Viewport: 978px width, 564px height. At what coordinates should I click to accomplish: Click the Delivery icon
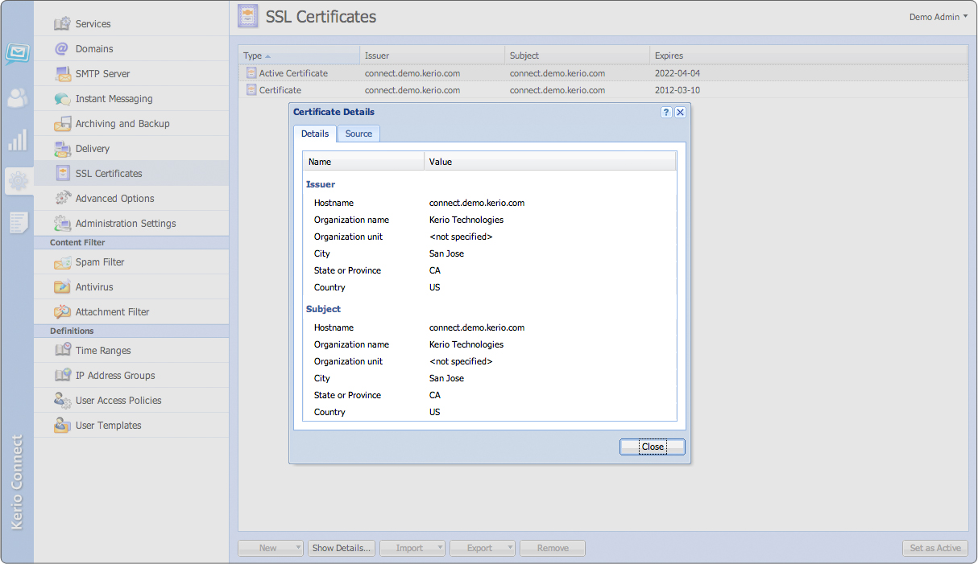pyautogui.click(x=62, y=149)
